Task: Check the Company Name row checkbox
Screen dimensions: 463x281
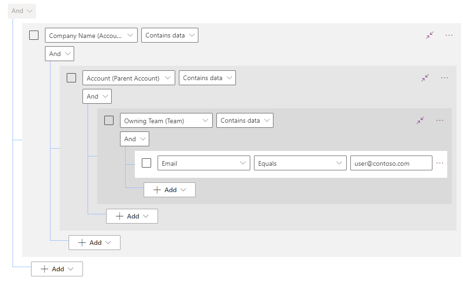Action: [x=33, y=35]
